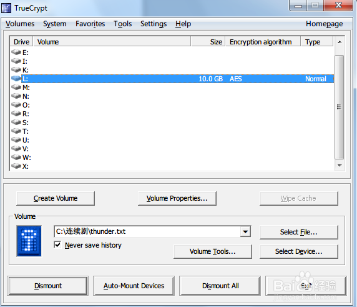Click the Create Volume button
Screen dimensions: 357x307
point(56,198)
